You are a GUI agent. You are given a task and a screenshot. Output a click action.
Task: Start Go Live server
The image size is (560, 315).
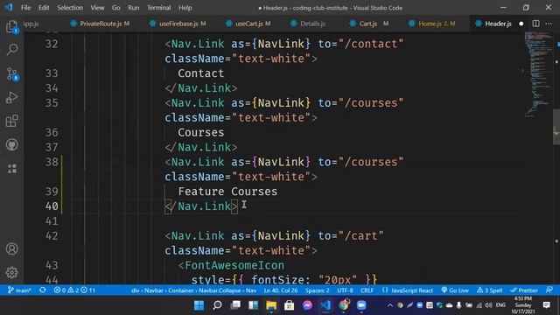pos(455,290)
